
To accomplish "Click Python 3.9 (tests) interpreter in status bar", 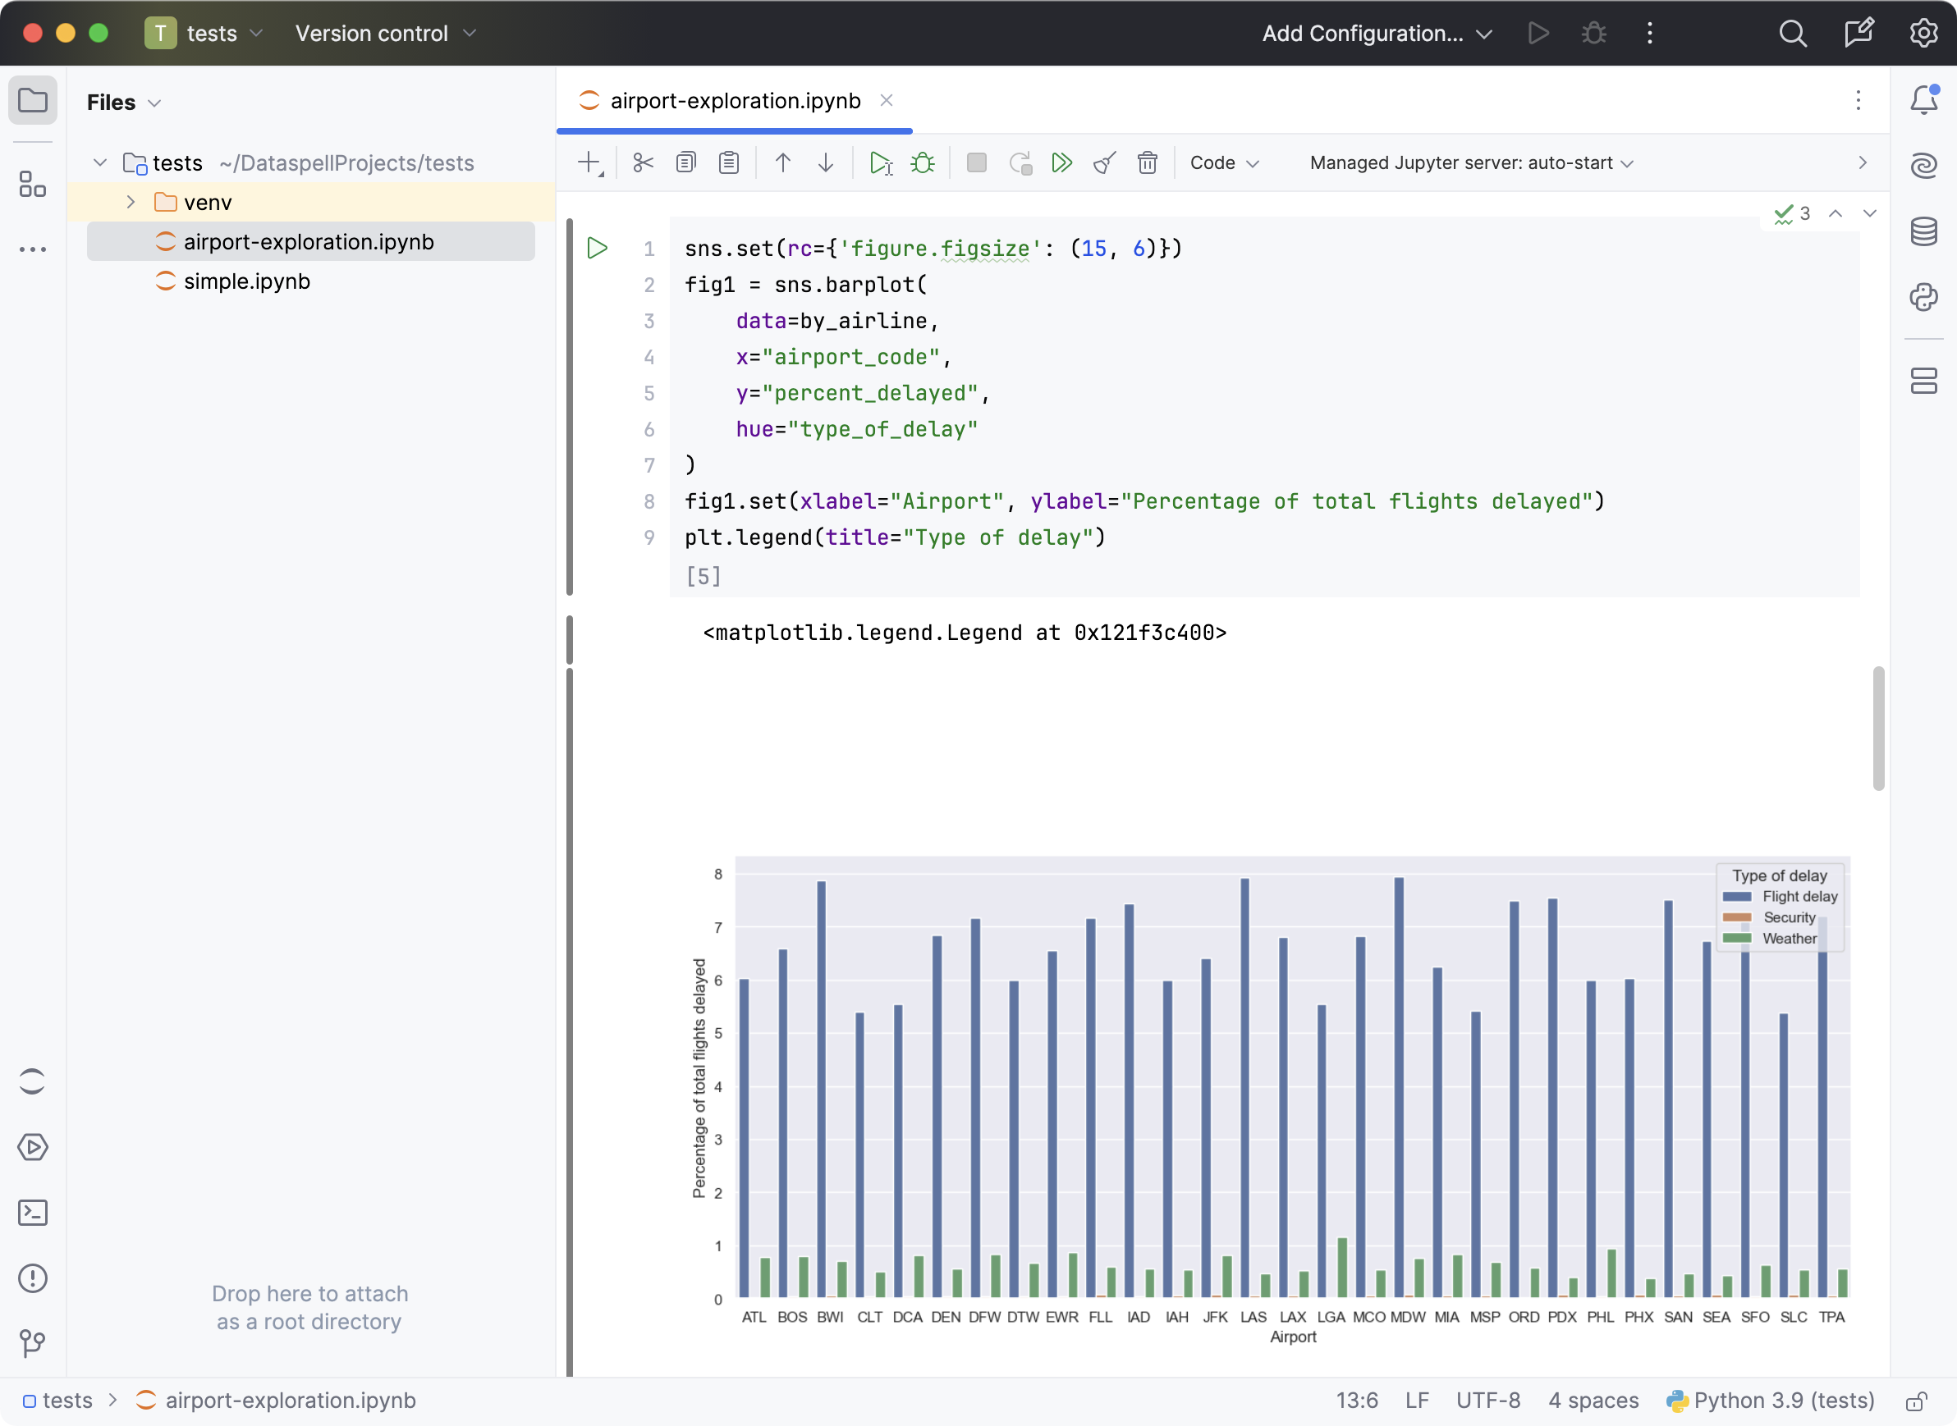I will pos(1771,1400).
